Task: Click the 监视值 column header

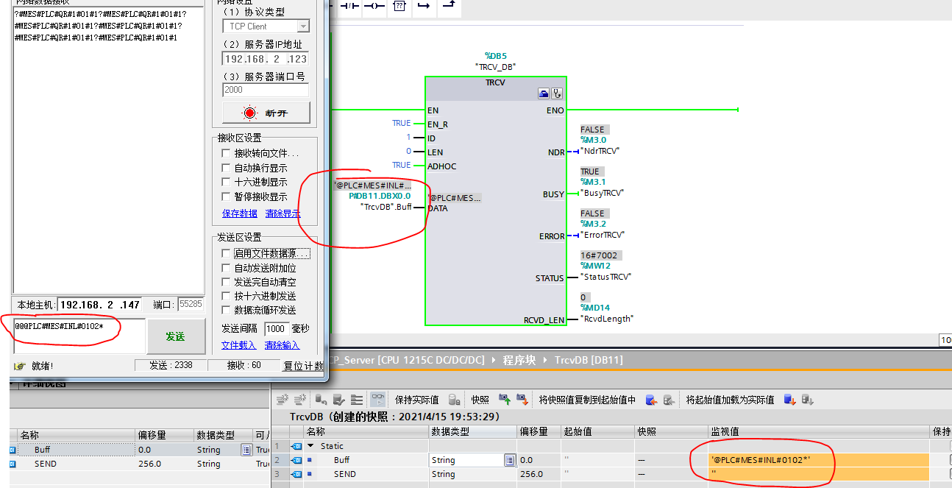Action: point(725,431)
